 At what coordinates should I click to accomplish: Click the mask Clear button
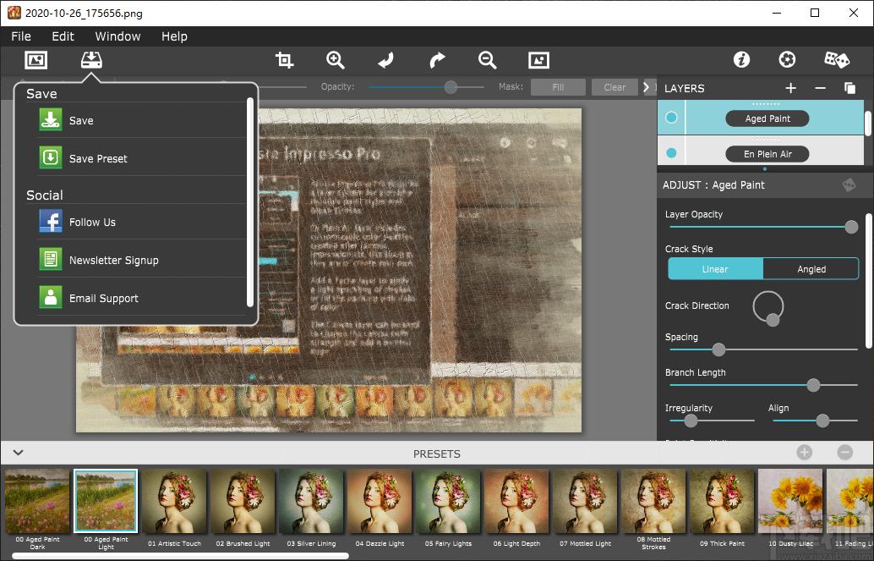point(615,87)
